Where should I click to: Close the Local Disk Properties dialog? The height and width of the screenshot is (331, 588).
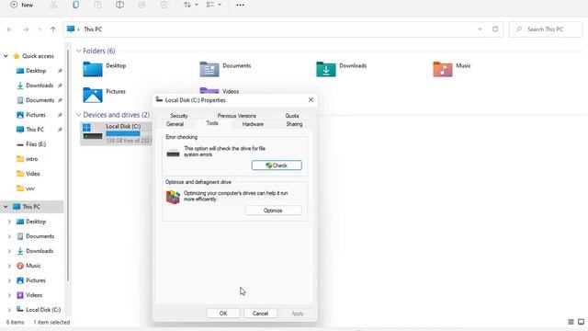(x=311, y=100)
